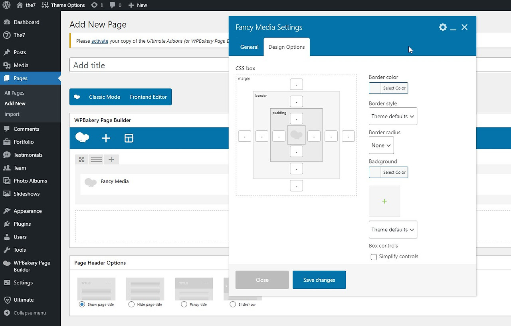Open the Border radius dropdown

(381, 145)
